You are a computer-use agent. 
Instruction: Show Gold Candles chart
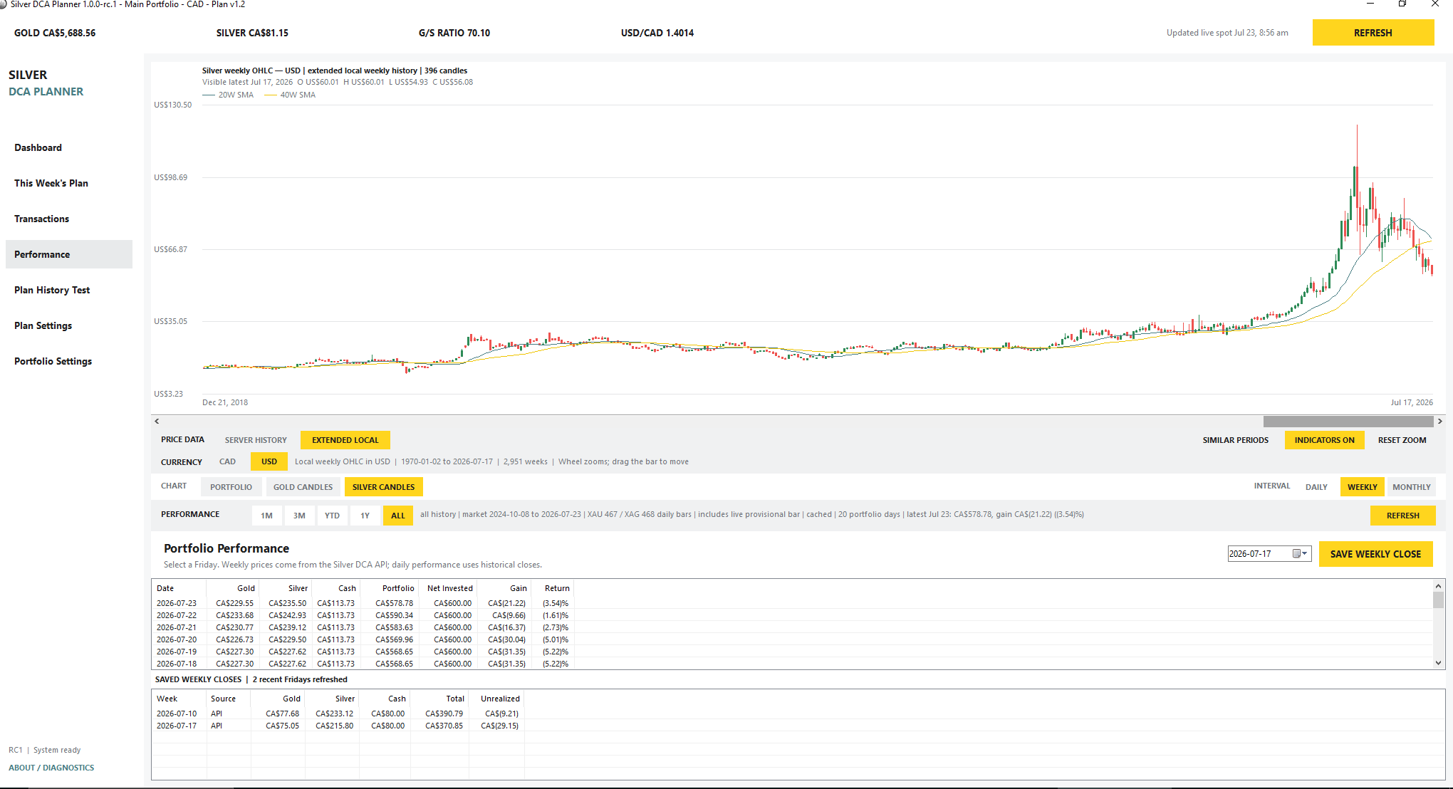pos(303,487)
